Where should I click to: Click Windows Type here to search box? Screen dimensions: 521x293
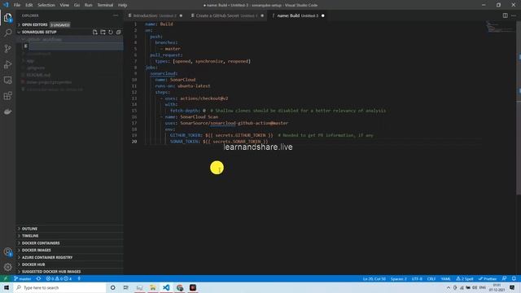click(x=59, y=287)
